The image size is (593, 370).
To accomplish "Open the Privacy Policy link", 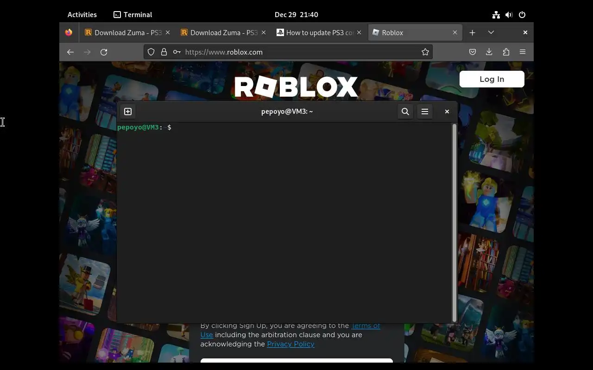I will coord(291,344).
